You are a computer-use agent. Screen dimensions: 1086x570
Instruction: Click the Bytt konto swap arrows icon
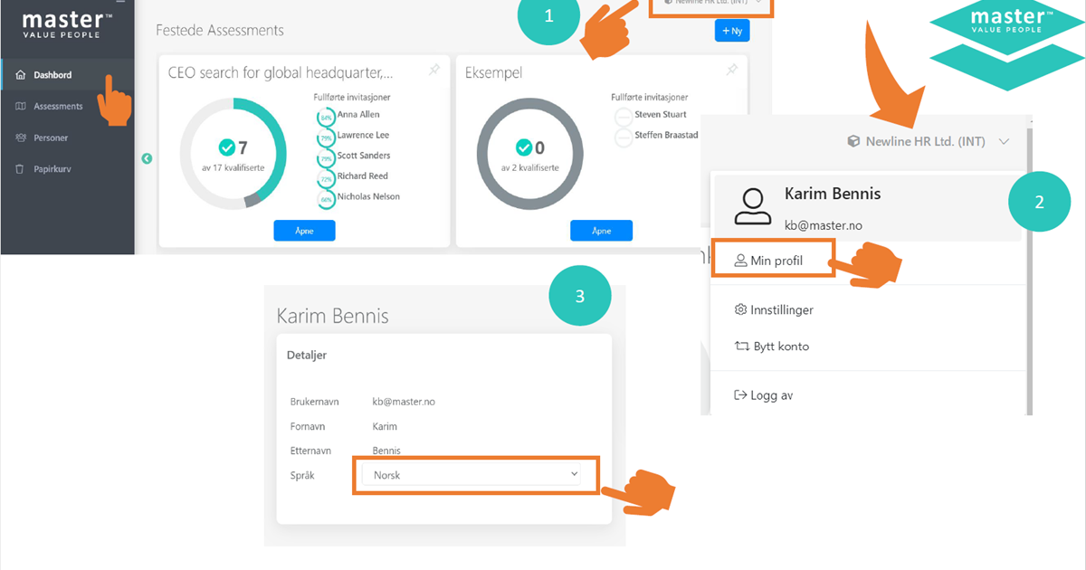(741, 347)
